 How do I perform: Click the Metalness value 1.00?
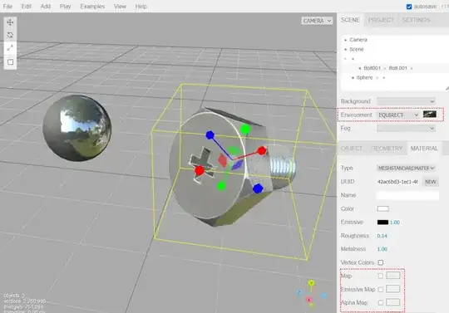tap(382, 249)
